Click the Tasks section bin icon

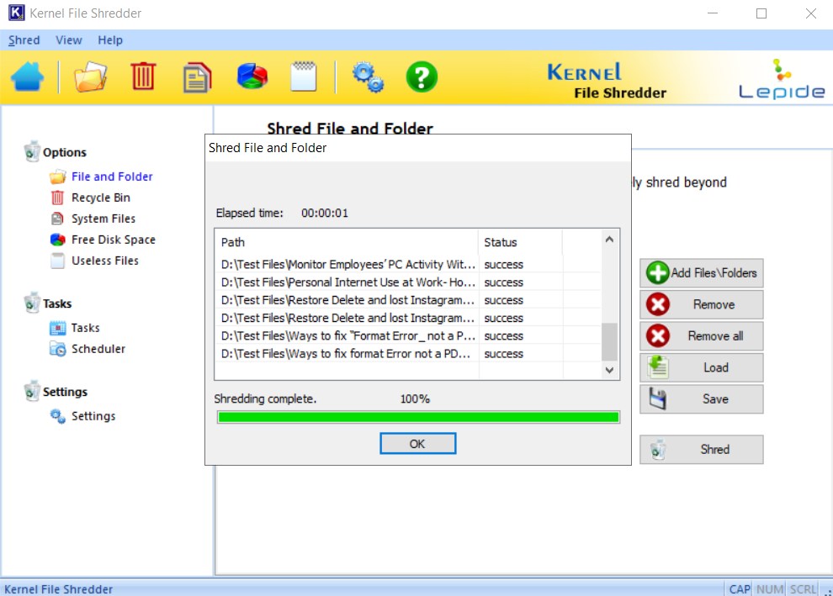click(x=32, y=303)
